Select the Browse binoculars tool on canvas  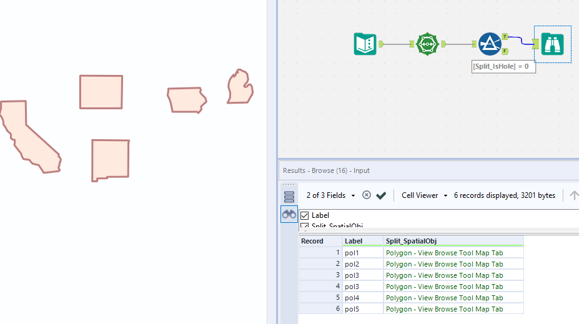click(x=552, y=44)
